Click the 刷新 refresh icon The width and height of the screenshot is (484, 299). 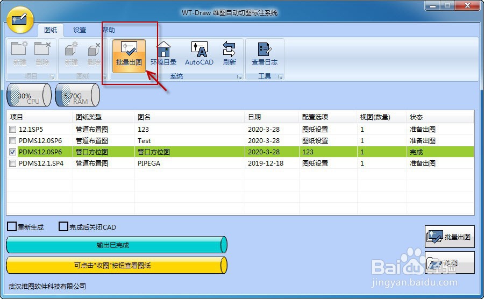[x=229, y=53]
